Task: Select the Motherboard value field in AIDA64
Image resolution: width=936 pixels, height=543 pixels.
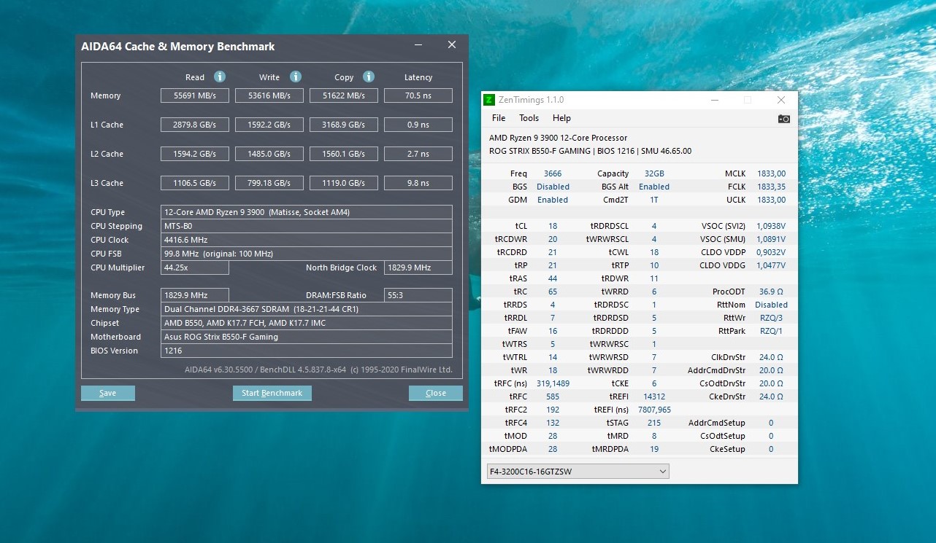Action: click(306, 337)
